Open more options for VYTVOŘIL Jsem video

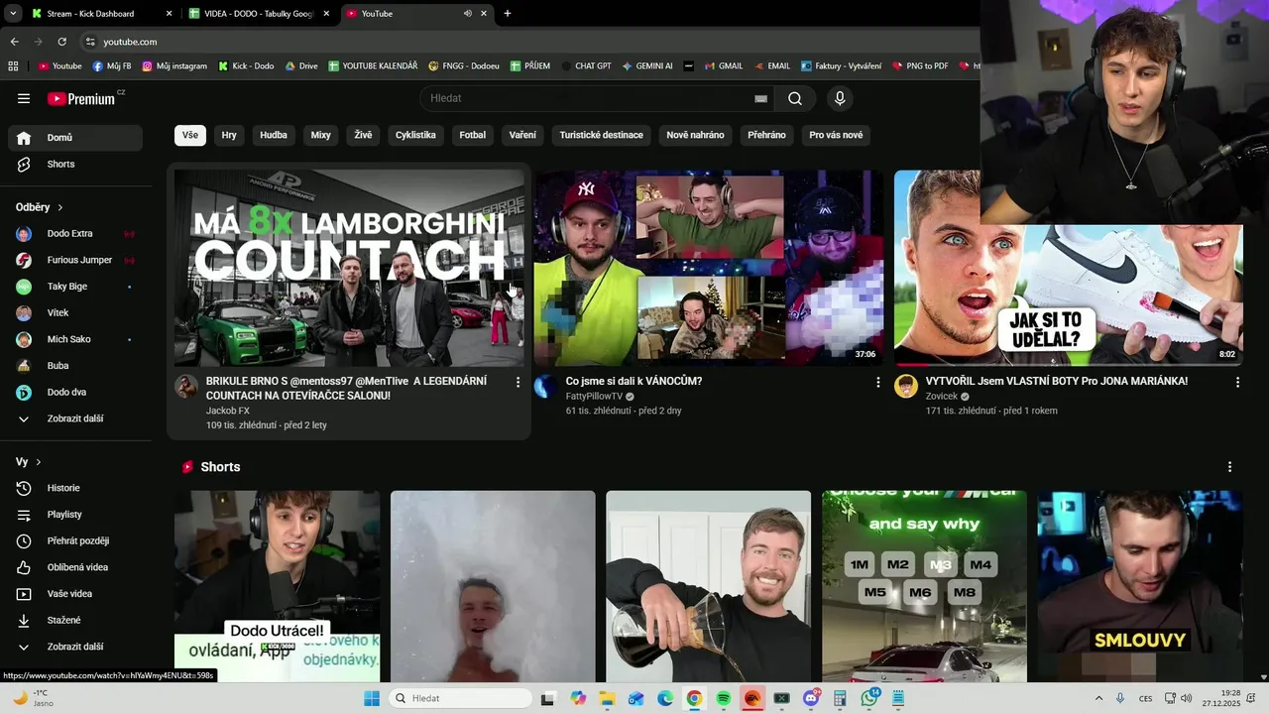pos(1237,382)
